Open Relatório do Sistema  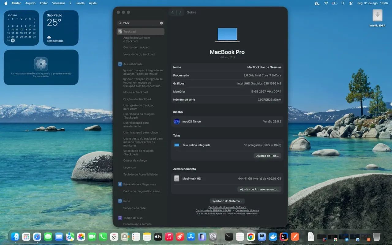(227, 201)
